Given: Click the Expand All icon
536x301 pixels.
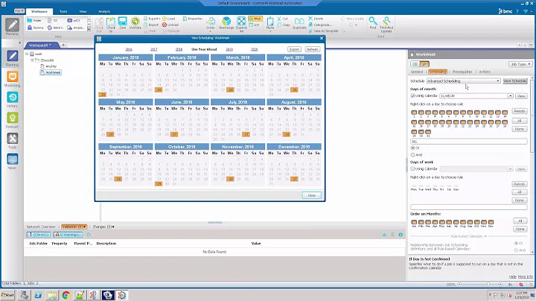Looking at the screenshot, I should click(241, 21).
